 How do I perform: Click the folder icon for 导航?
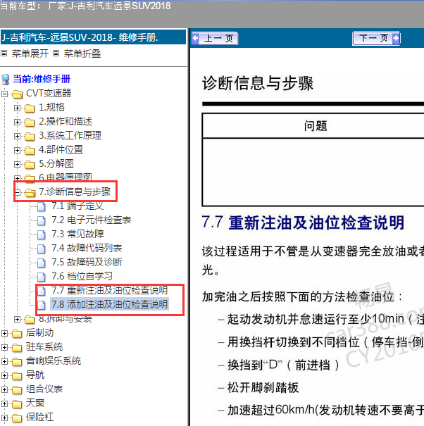[x=17, y=376]
